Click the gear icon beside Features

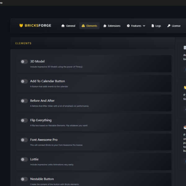128,26
